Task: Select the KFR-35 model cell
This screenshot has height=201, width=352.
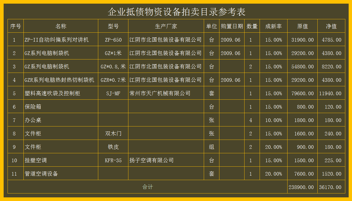Action: (x=113, y=160)
